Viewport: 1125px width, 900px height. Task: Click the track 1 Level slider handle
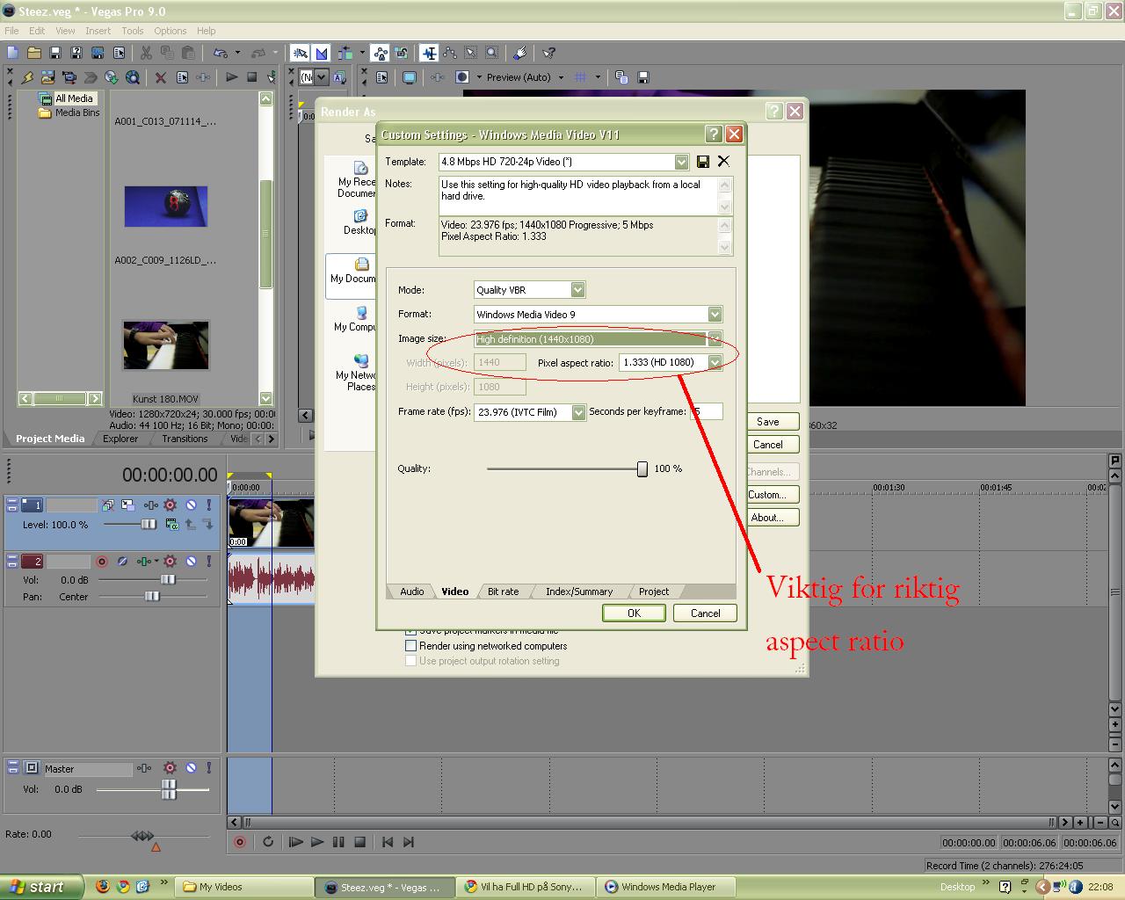(149, 525)
